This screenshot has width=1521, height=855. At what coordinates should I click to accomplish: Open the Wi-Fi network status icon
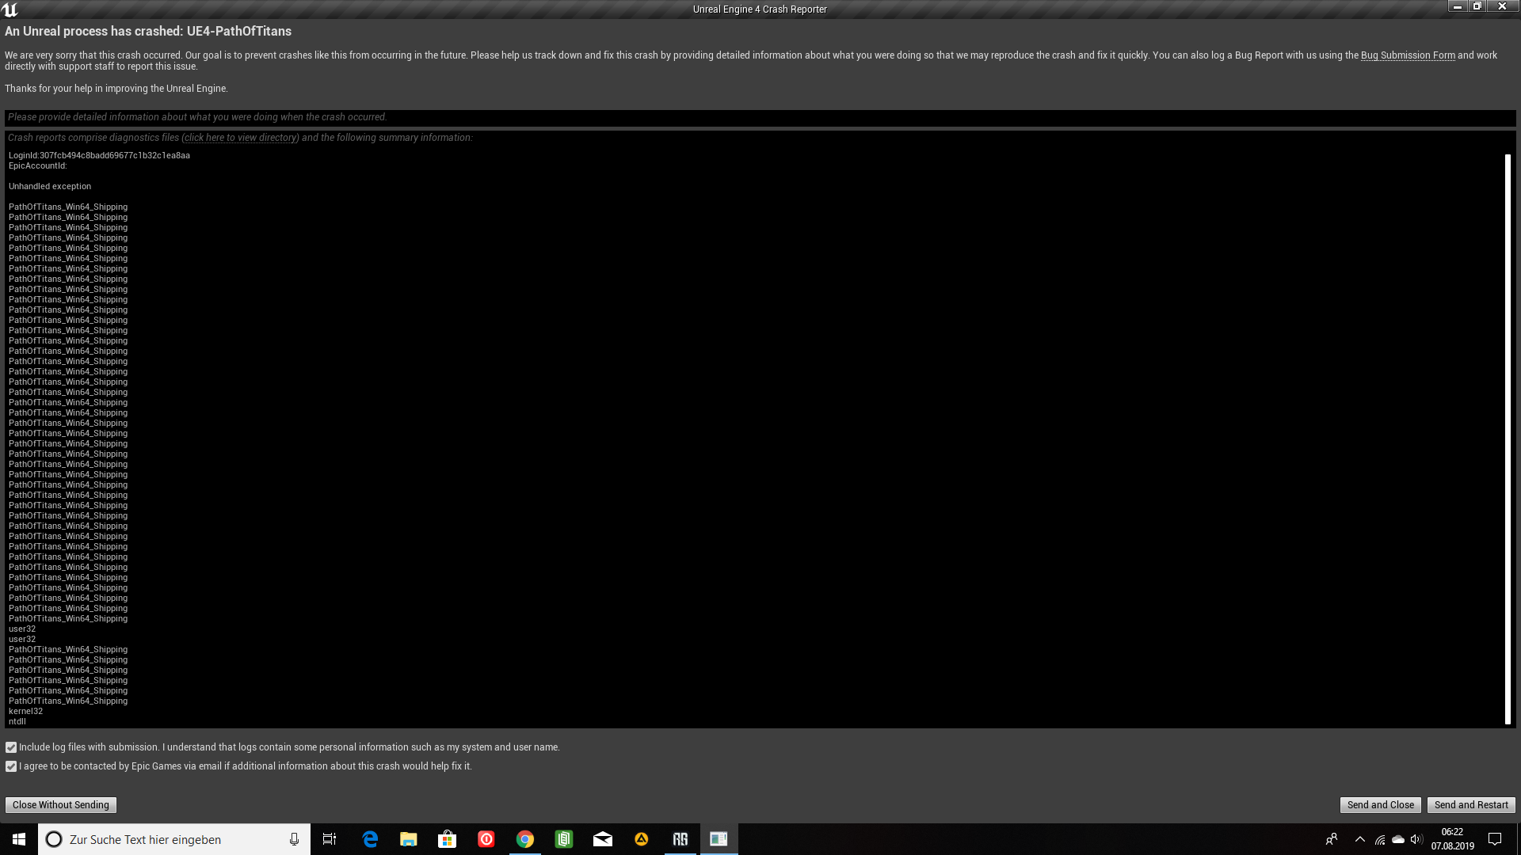pyautogui.click(x=1379, y=839)
